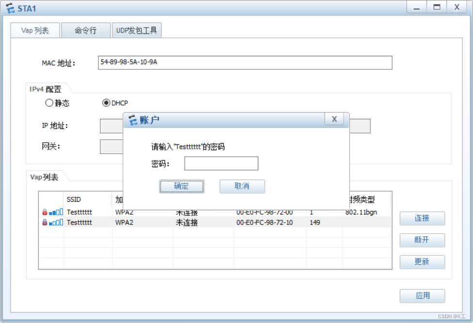Cancel the password dialog with 取消
473x323 pixels.
[x=242, y=186]
